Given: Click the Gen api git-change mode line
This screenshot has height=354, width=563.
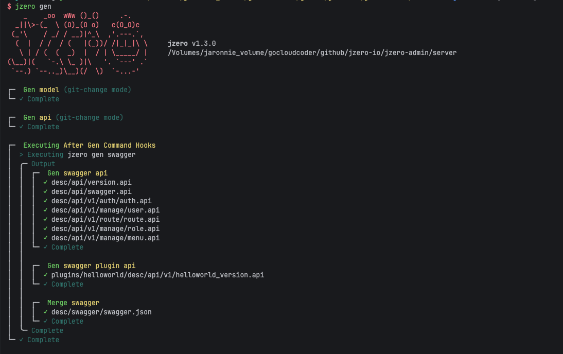Looking at the screenshot, I should click(x=73, y=117).
